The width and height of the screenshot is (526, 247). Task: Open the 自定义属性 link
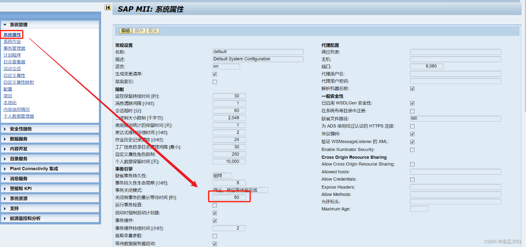[x=14, y=75]
